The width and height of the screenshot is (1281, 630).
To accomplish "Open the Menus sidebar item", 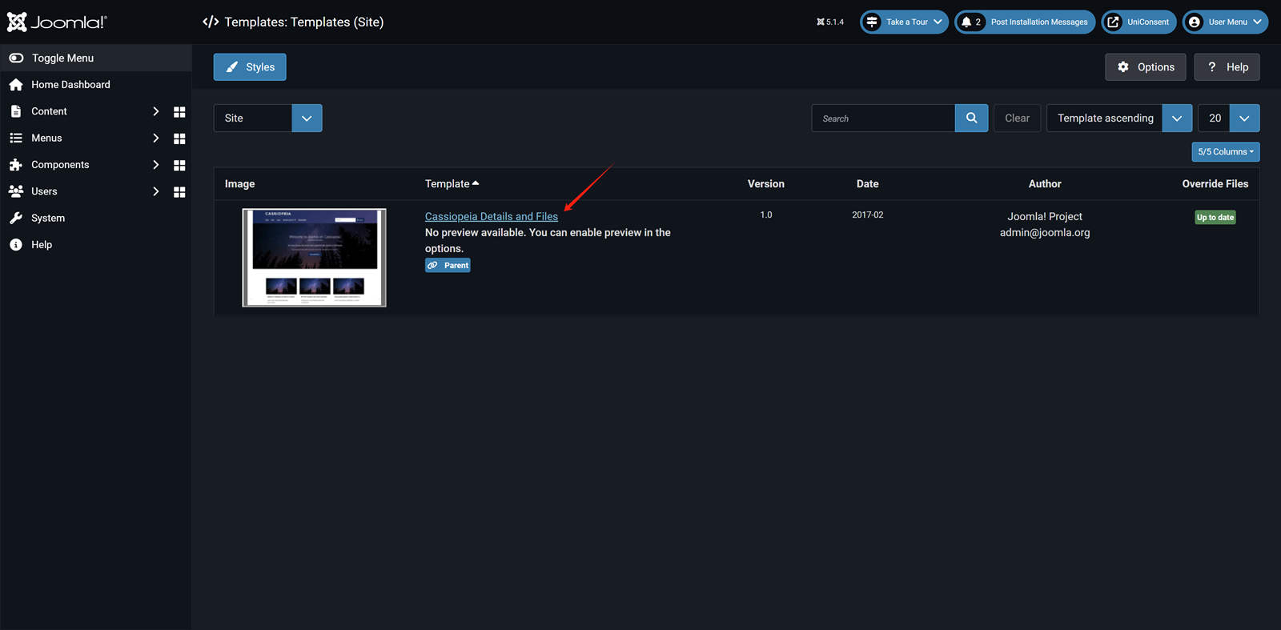I will click(46, 138).
